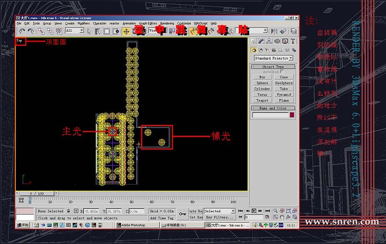
Task: Switch to the Motion command panel tab
Action: coord(277,41)
